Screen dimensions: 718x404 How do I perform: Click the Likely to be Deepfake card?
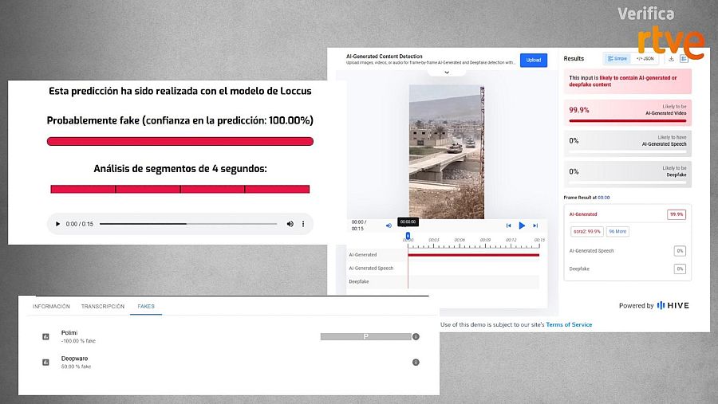[x=627, y=174]
